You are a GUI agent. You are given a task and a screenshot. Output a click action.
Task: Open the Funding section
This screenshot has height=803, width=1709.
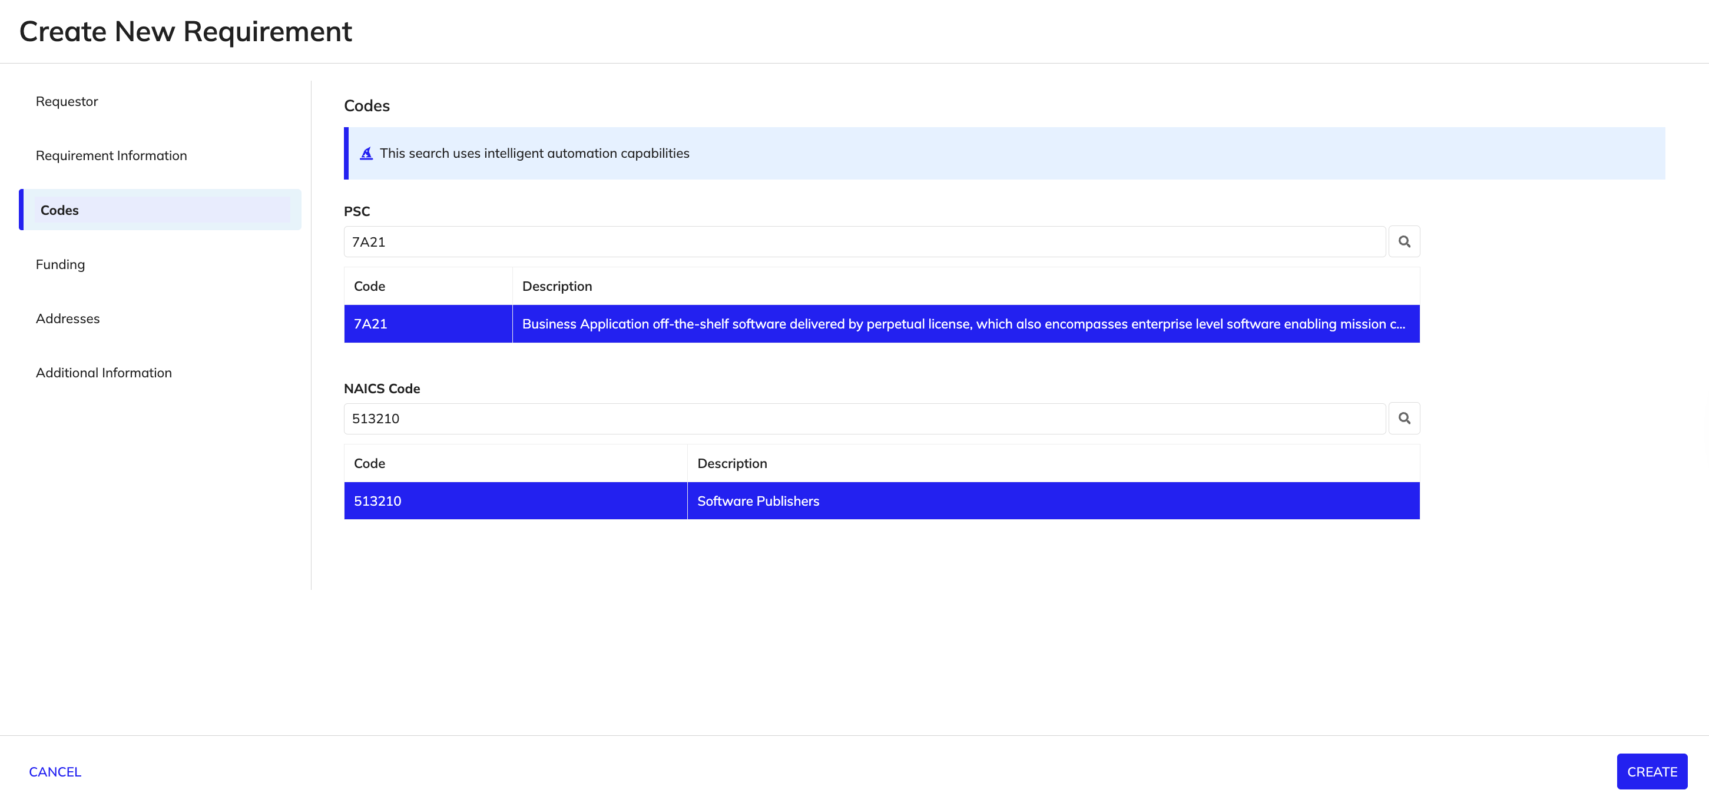61,264
